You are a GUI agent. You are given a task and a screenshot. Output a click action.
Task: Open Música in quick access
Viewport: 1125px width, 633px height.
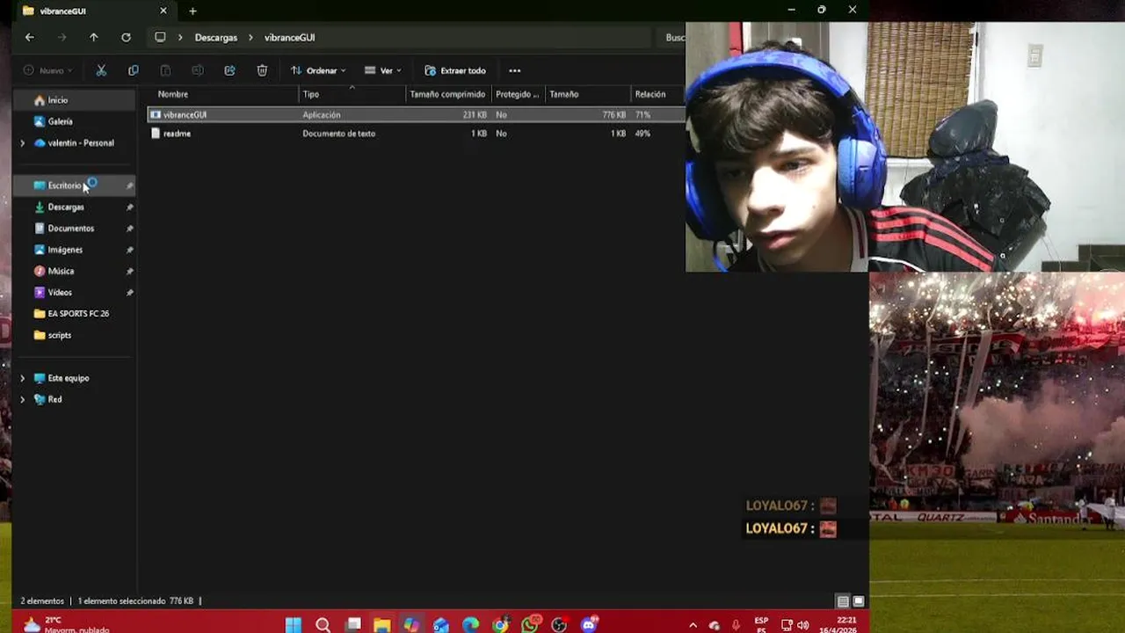click(75, 271)
